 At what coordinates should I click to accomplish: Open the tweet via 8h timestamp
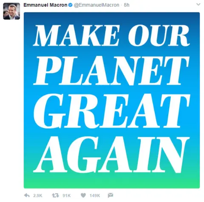pos(127,5)
